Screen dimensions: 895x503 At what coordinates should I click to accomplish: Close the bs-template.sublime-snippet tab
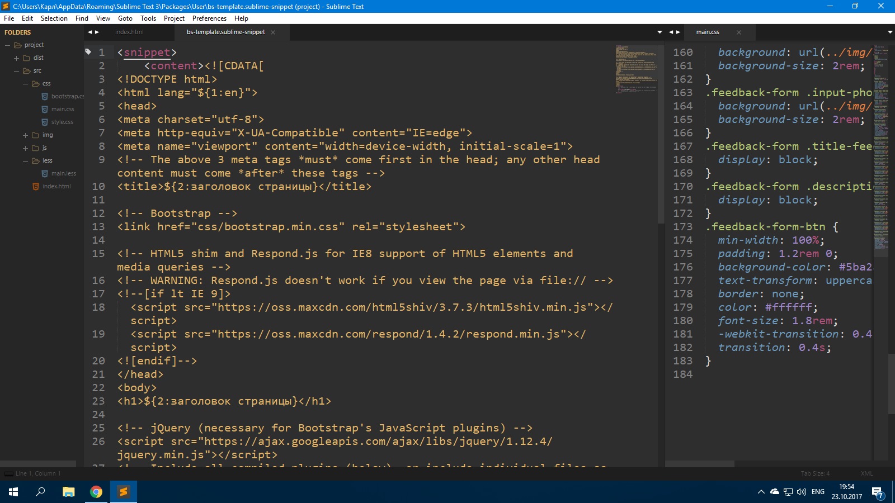[273, 32]
